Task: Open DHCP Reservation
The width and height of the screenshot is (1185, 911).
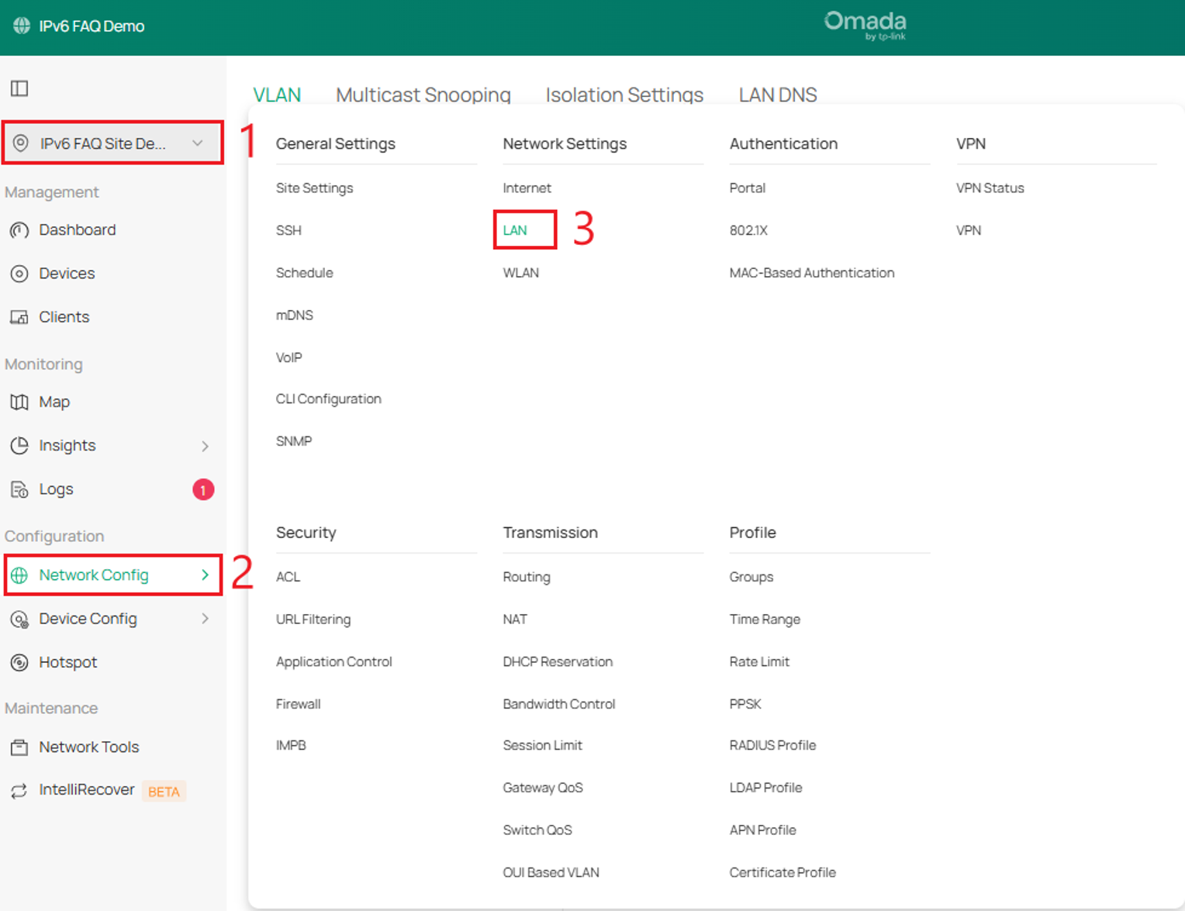Action: click(x=558, y=662)
